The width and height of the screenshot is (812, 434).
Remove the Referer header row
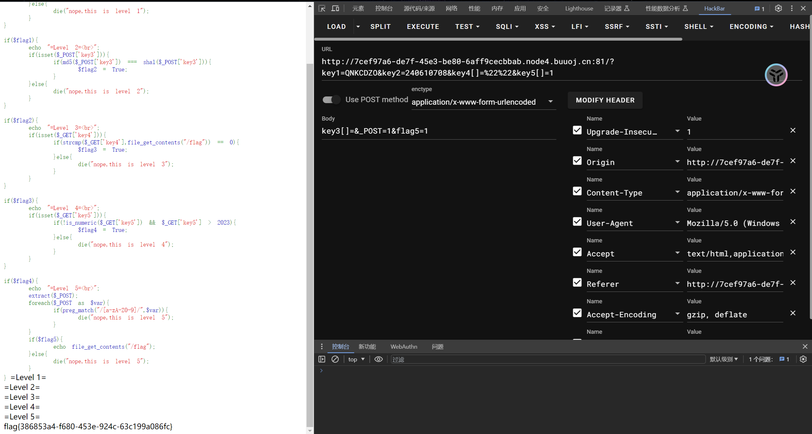pyautogui.click(x=793, y=283)
